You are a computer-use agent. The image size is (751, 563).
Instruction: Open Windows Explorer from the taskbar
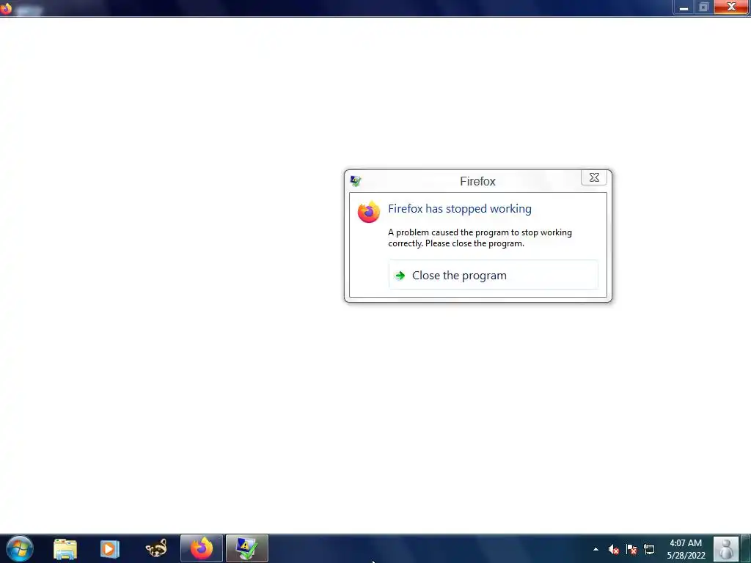[65, 548]
